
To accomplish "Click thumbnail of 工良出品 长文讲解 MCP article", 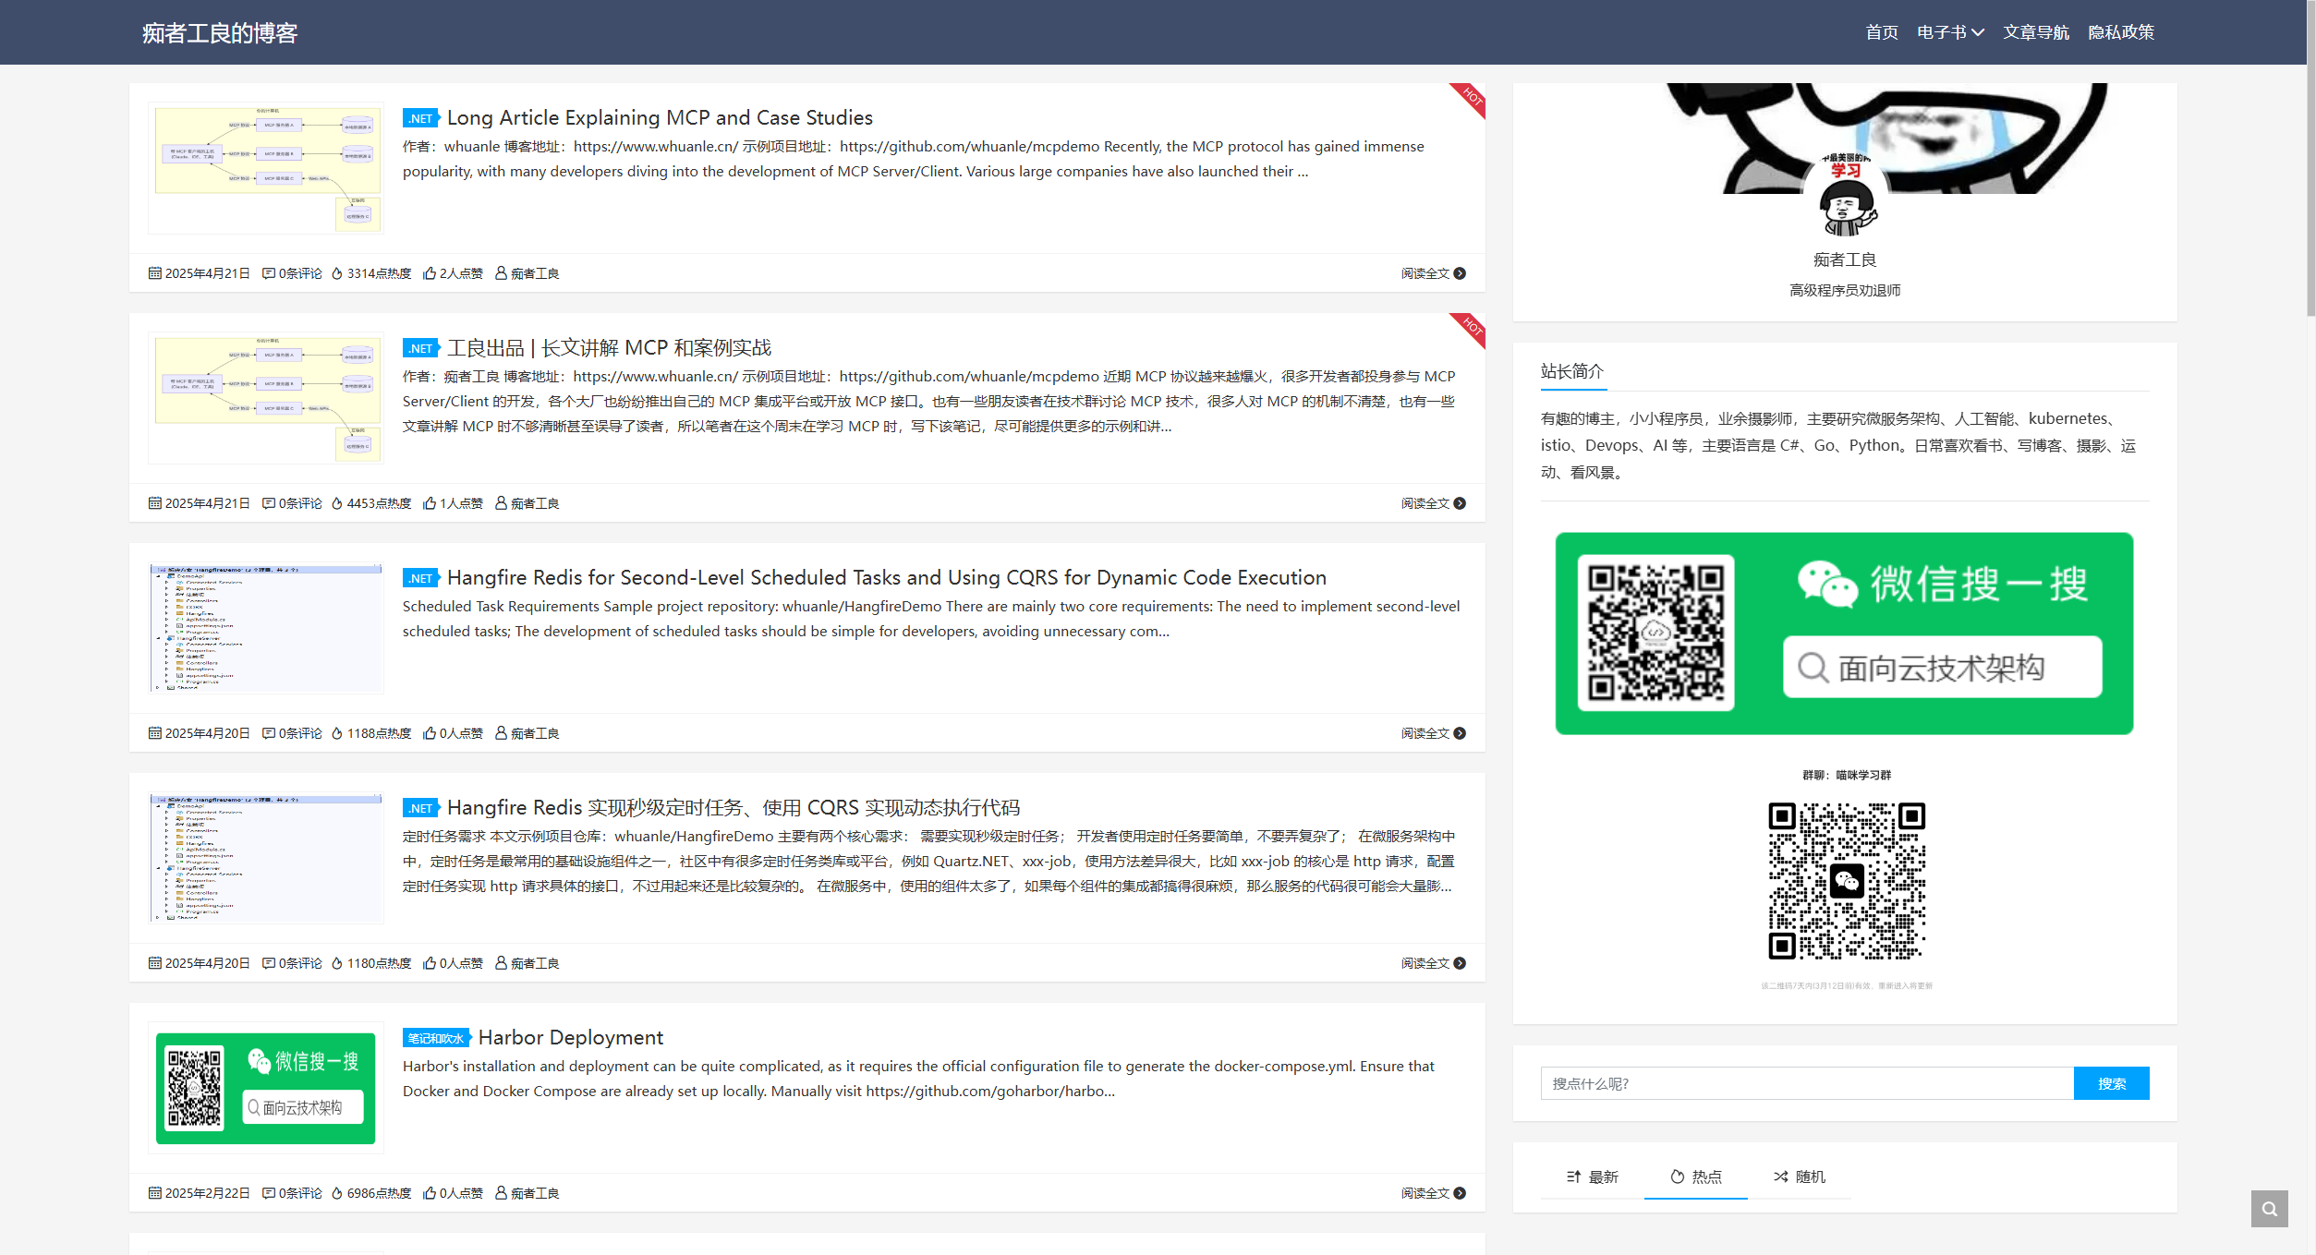I will click(266, 397).
